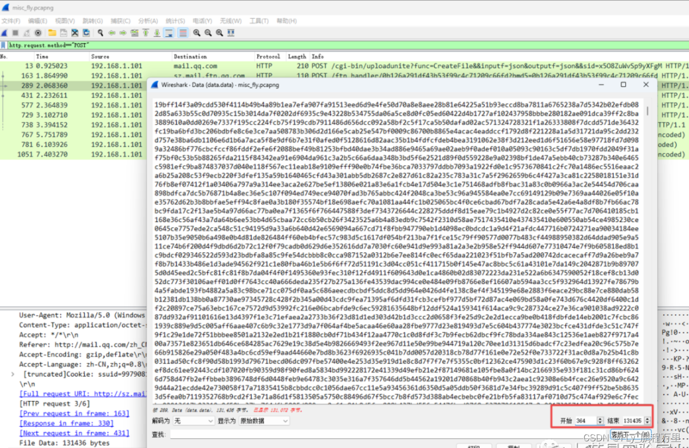Increment the 结束 value stepper

[647, 418]
